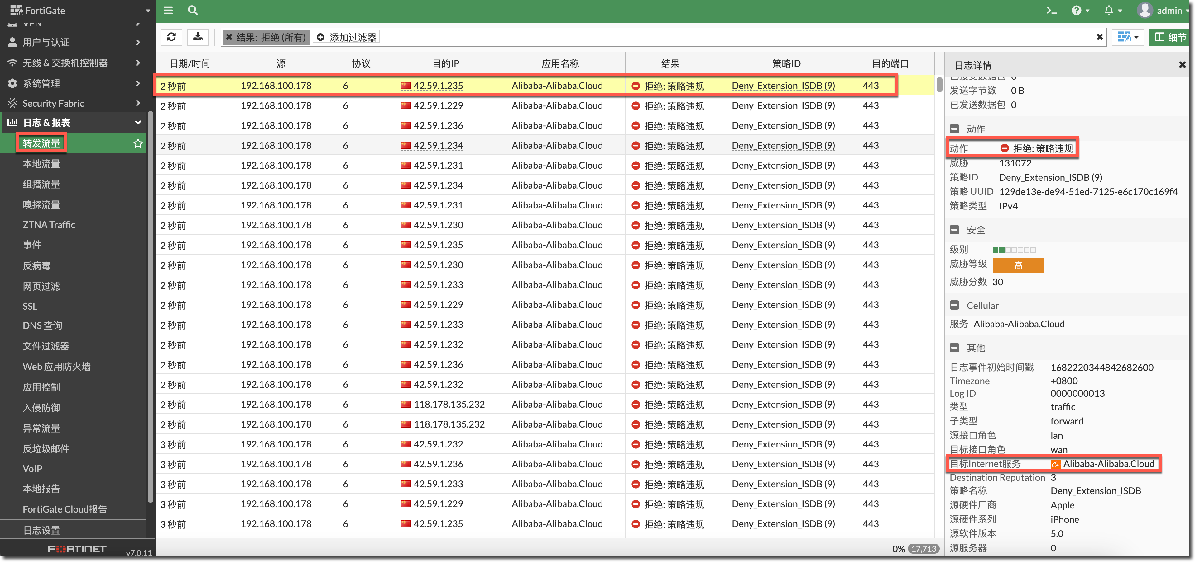The height and width of the screenshot is (562, 1195).
Task: Collapse the 动作 section in log details
Action: pos(954,129)
